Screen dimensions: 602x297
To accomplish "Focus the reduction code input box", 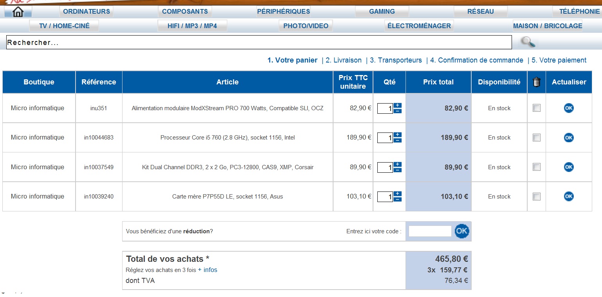I will [x=430, y=231].
